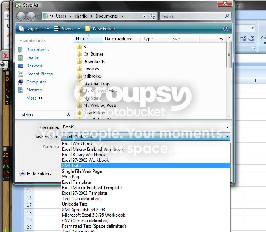The height and width of the screenshot is (232, 266).
Task: Open Computer in Favorite Links
Action: pos(36,82)
